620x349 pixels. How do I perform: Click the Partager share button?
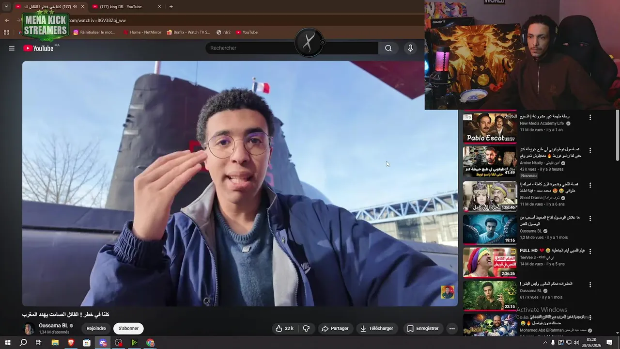(x=335, y=329)
